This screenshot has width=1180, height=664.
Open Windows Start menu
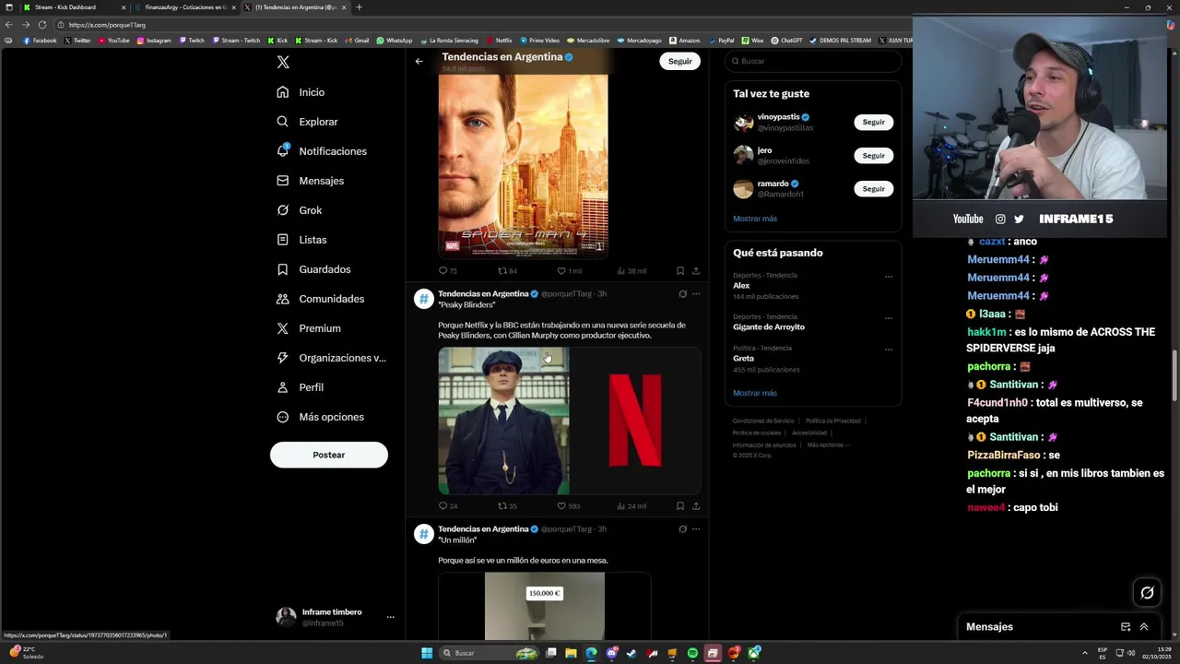click(x=427, y=653)
